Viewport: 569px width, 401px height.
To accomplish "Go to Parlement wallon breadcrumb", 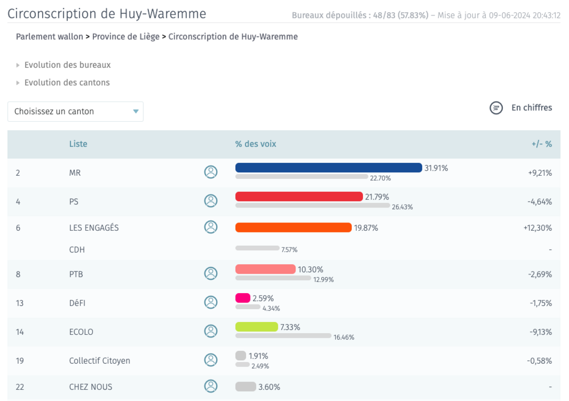I will [x=49, y=37].
